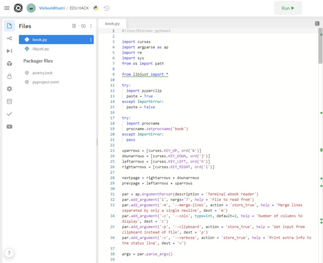Open poetry.lock packager file
This screenshot has width=323, height=263.
pos(42,73)
